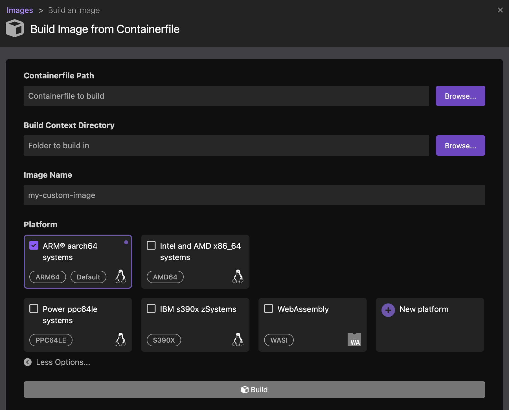
Task: Click the WA WebAssembly icon on the WASI card
Action: [x=355, y=340]
